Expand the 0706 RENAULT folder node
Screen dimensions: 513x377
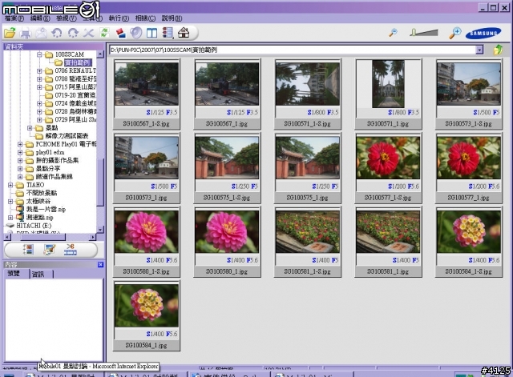39,70
